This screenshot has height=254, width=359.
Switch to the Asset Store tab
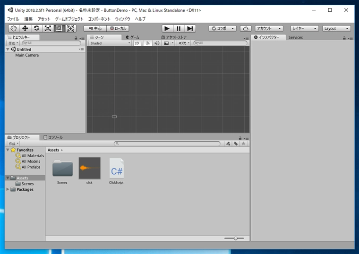174,37
